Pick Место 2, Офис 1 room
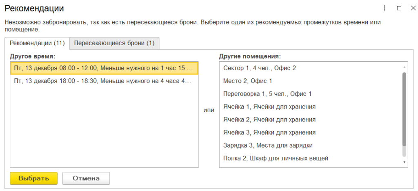This screenshot has height=191, width=418. click(x=247, y=81)
